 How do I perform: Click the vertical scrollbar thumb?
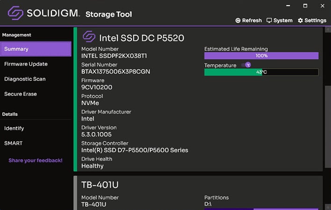(328, 127)
